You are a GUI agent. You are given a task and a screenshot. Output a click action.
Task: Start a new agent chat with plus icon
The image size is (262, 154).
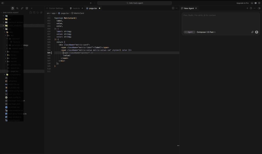[x=247, y=8]
